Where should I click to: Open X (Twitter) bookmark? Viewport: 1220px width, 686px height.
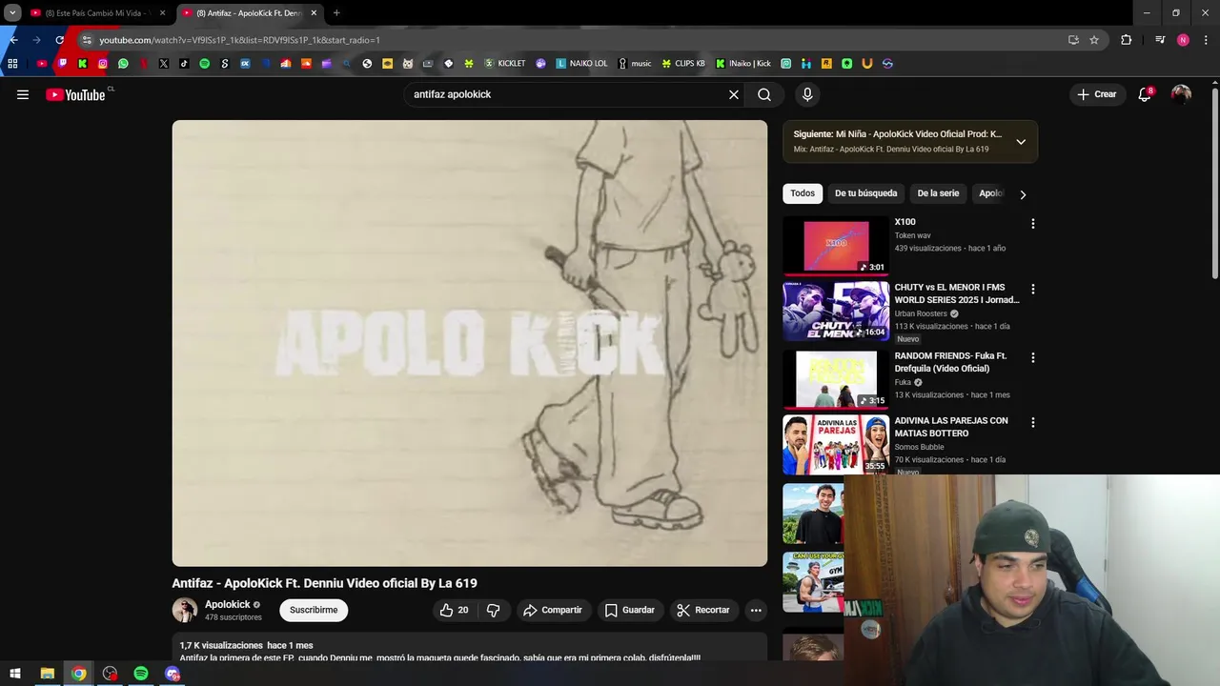pyautogui.click(x=164, y=64)
